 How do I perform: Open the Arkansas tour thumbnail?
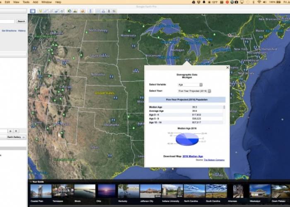(x=238, y=191)
